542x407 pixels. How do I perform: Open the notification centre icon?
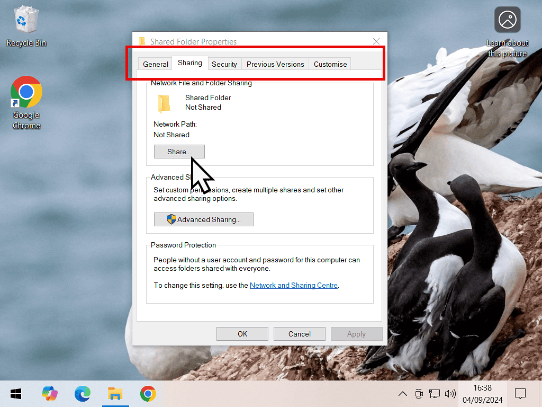click(520, 394)
